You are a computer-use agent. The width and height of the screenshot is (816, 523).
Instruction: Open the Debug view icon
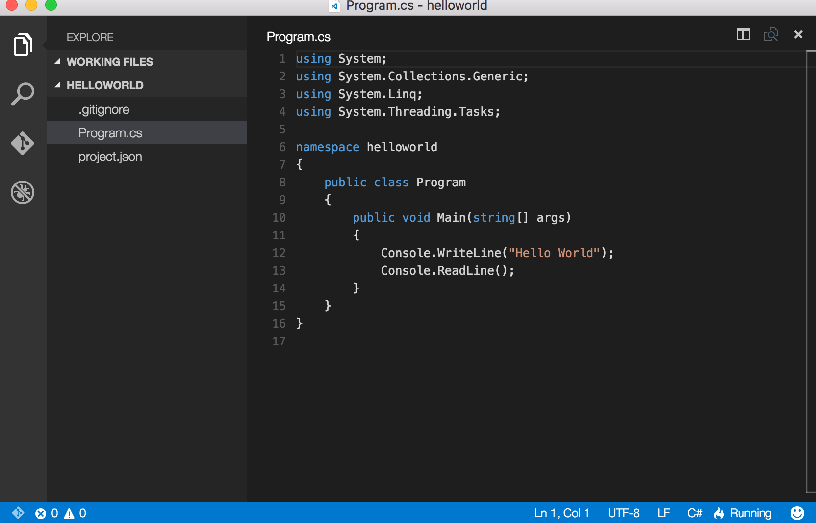(23, 192)
